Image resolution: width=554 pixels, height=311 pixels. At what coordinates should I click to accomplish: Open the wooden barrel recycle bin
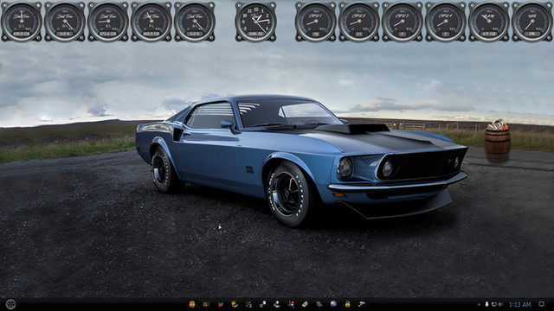(498, 140)
